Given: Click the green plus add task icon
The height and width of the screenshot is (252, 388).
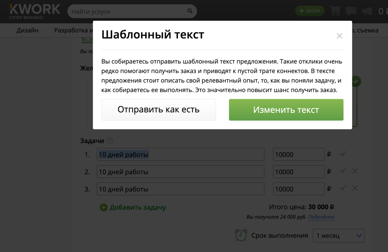Looking at the screenshot, I should click(x=103, y=207).
